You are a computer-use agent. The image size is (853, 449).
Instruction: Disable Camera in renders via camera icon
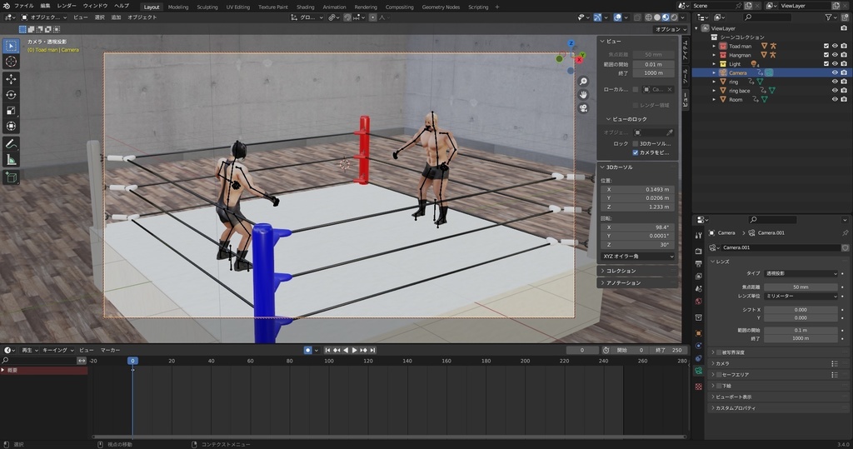(844, 72)
